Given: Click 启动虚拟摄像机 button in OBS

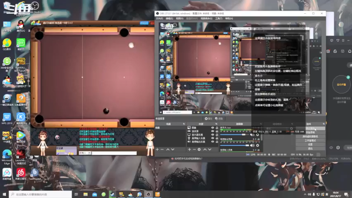Looking at the screenshot, I should 310,136.
